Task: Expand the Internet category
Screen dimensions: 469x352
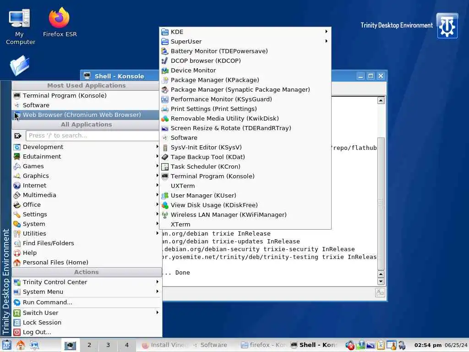Action: point(87,185)
